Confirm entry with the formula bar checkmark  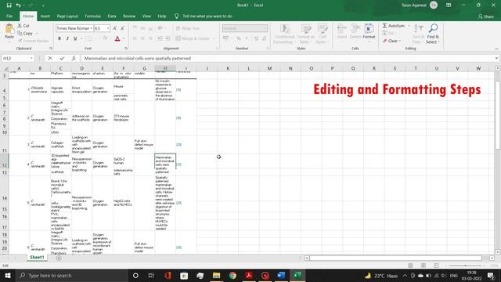point(62,58)
